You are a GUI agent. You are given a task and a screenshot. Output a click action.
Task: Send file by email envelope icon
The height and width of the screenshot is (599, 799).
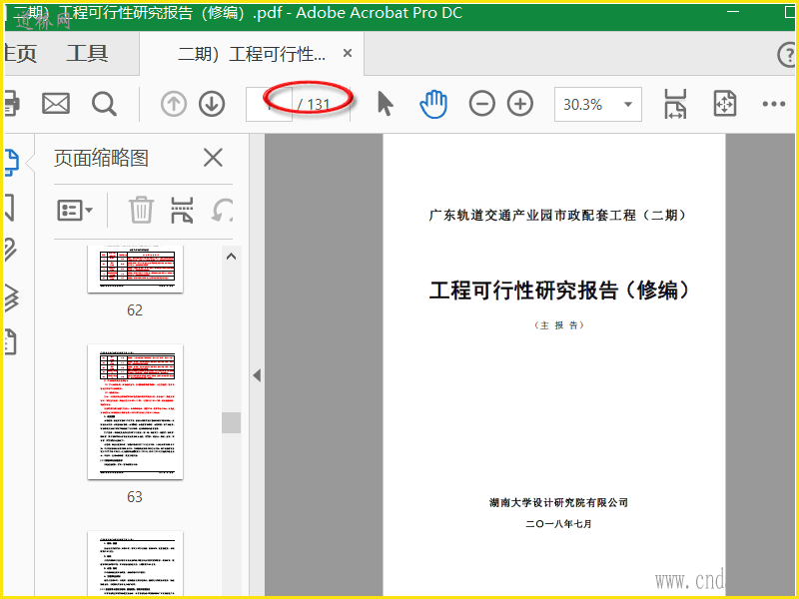pyautogui.click(x=56, y=104)
